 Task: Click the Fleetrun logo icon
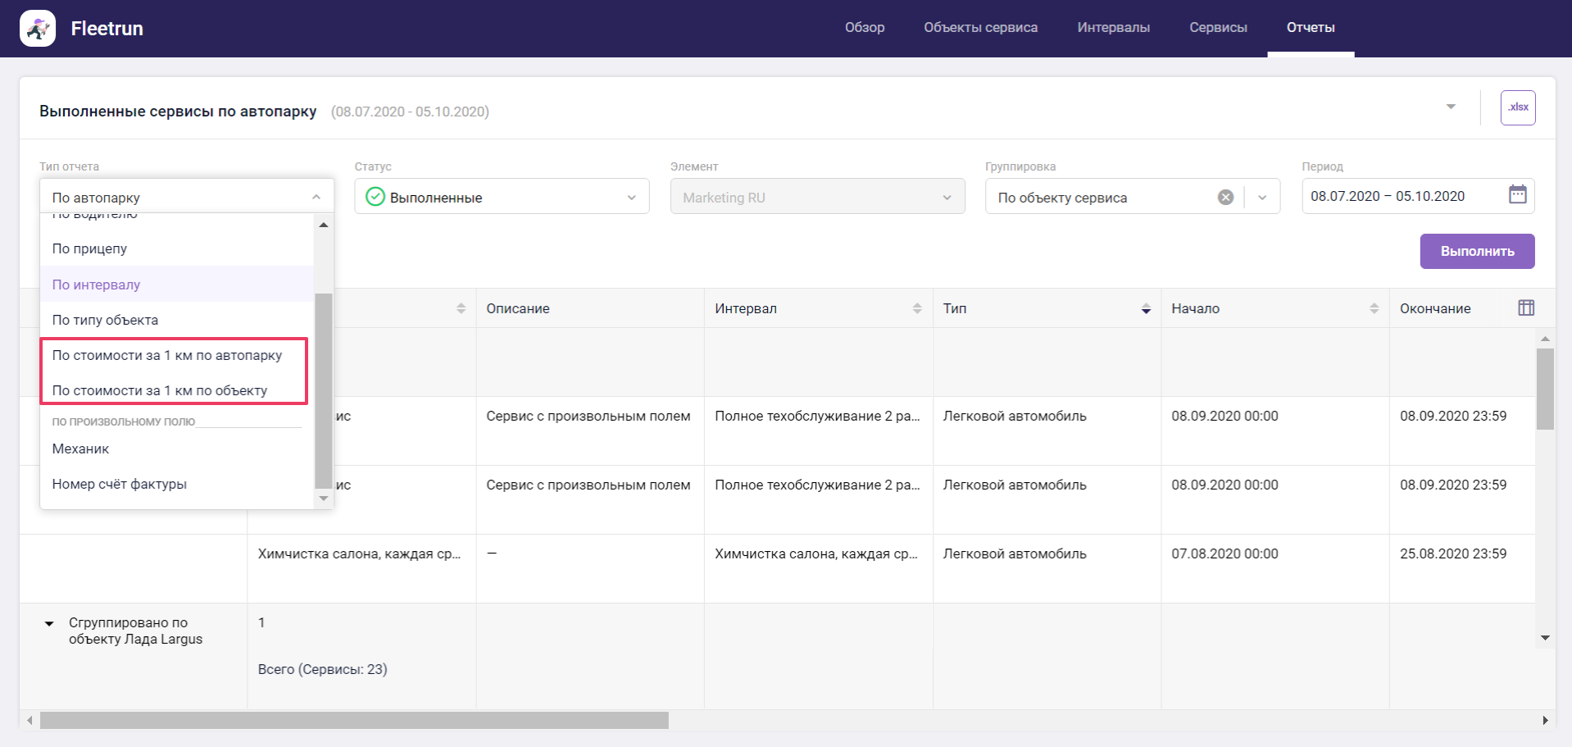[x=38, y=29]
